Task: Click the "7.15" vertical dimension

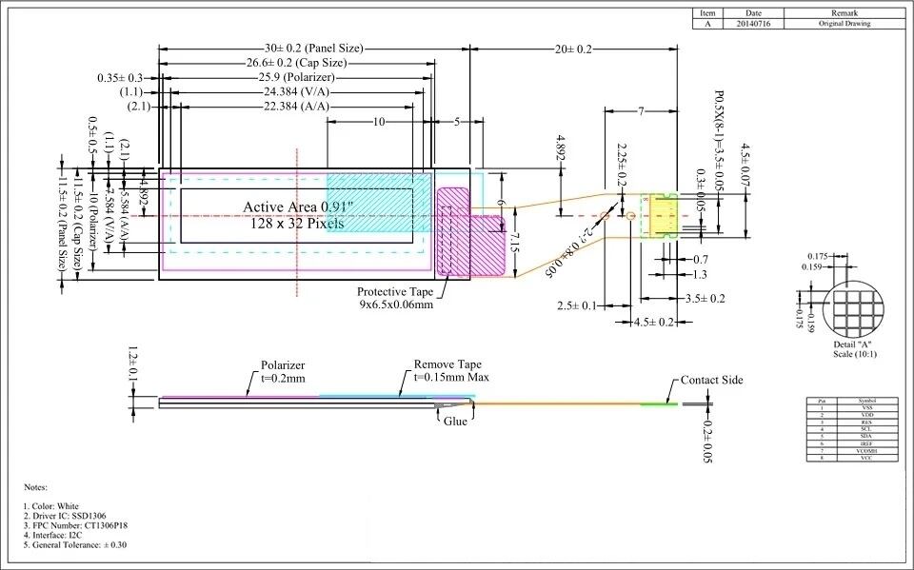Action: click(x=513, y=243)
